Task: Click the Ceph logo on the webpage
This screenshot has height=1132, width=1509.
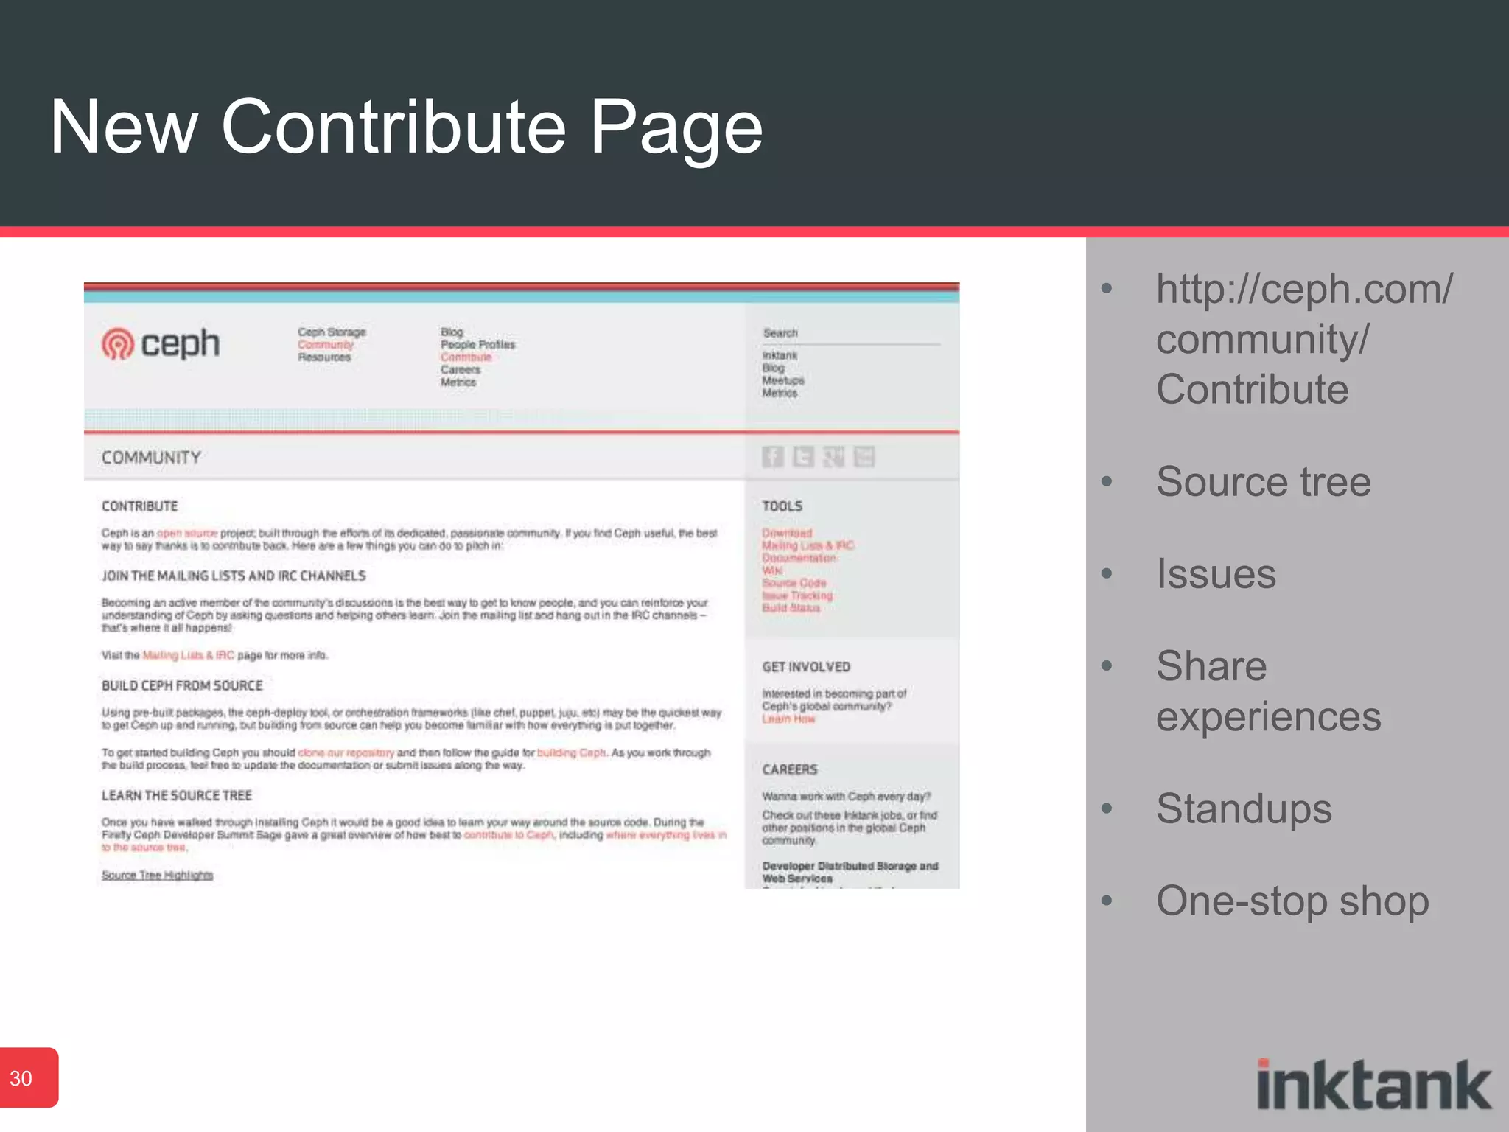Action: (161, 344)
